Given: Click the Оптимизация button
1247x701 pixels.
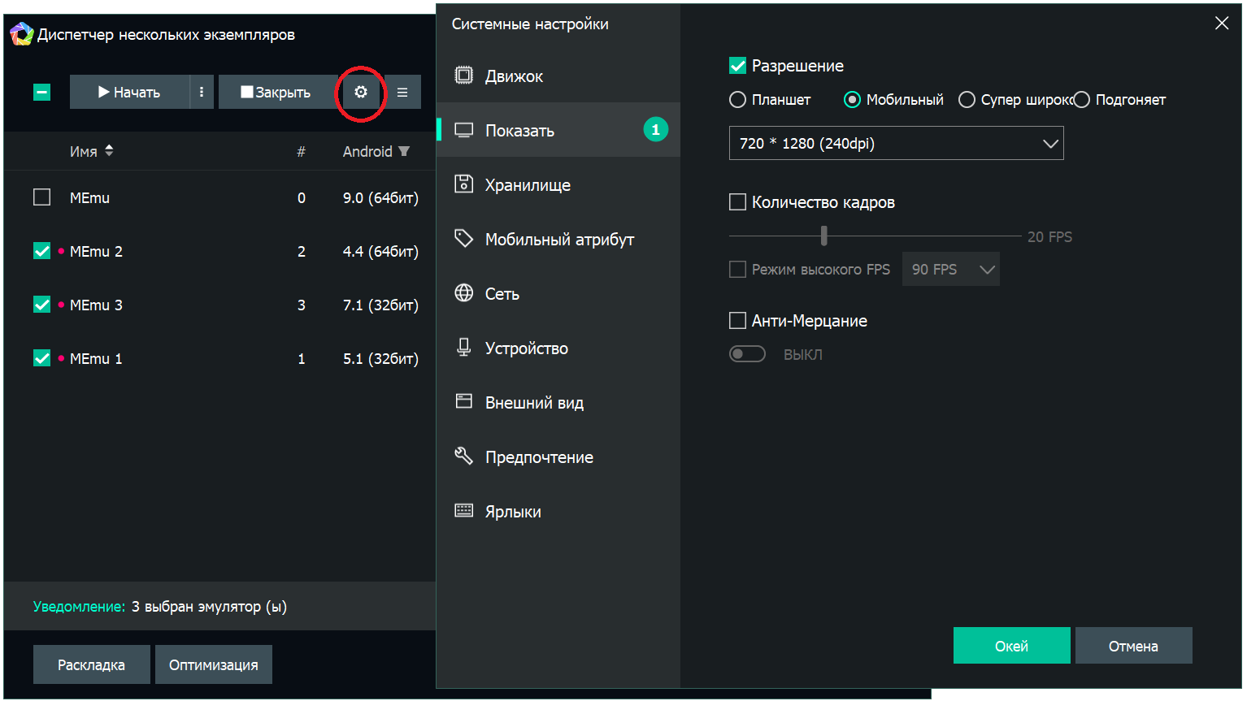Looking at the screenshot, I should 214,664.
